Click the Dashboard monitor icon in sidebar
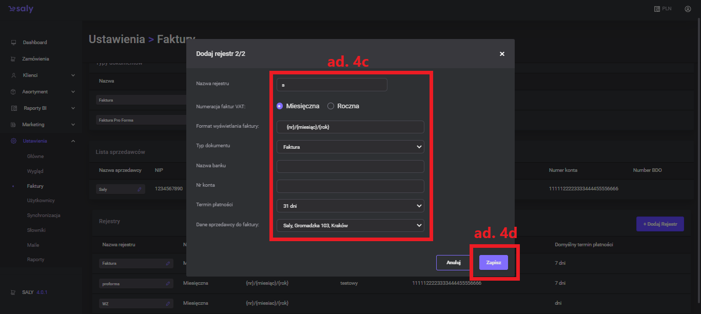 pyautogui.click(x=13, y=43)
